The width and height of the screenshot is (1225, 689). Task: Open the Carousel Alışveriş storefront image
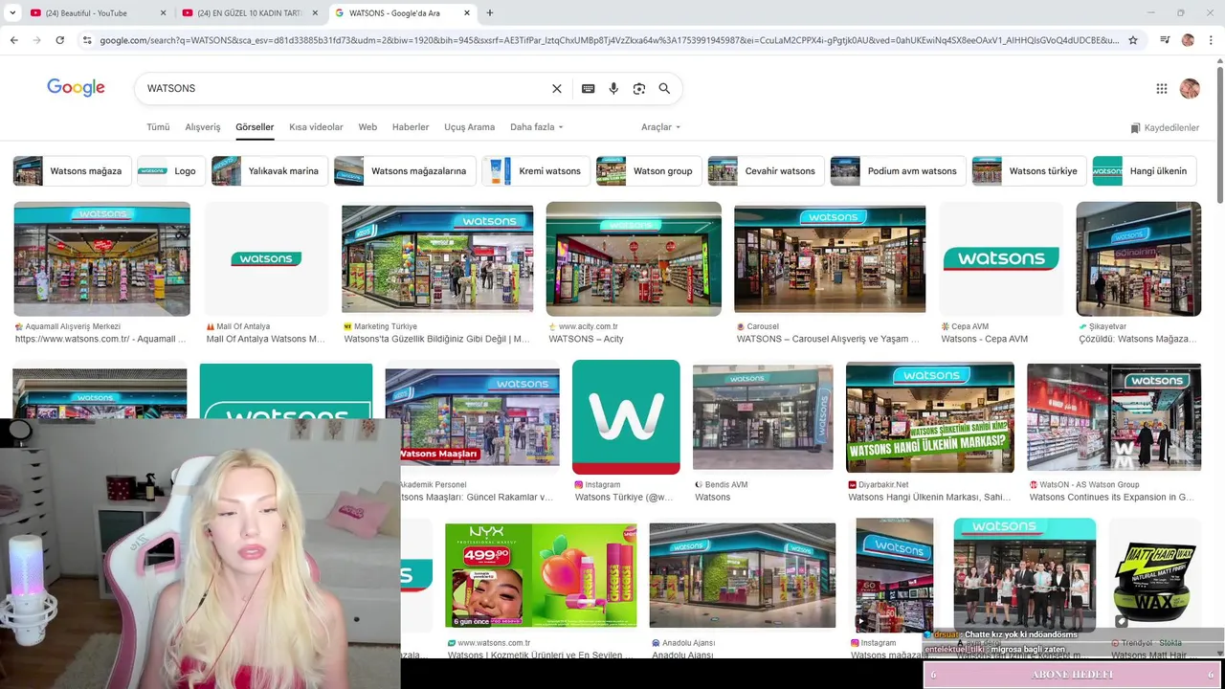click(830, 259)
